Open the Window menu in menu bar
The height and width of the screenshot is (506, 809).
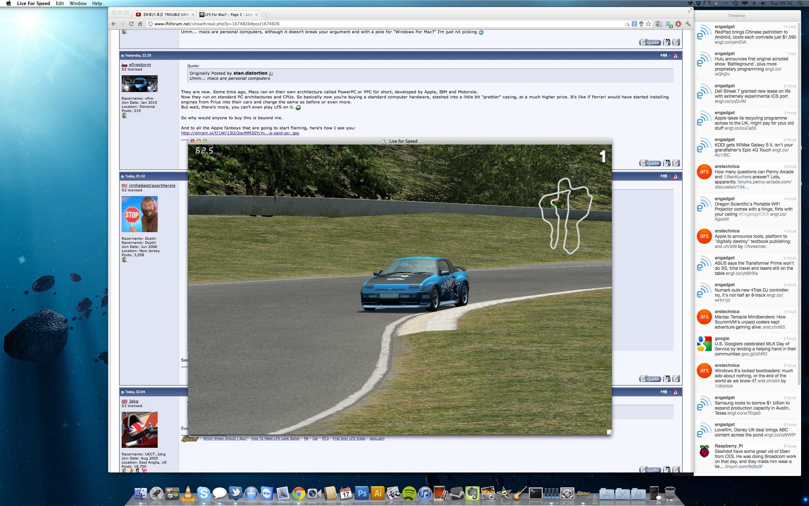(x=78, y=3)
